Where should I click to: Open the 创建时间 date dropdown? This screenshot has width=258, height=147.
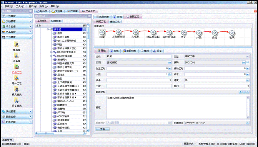pos(248,123)
